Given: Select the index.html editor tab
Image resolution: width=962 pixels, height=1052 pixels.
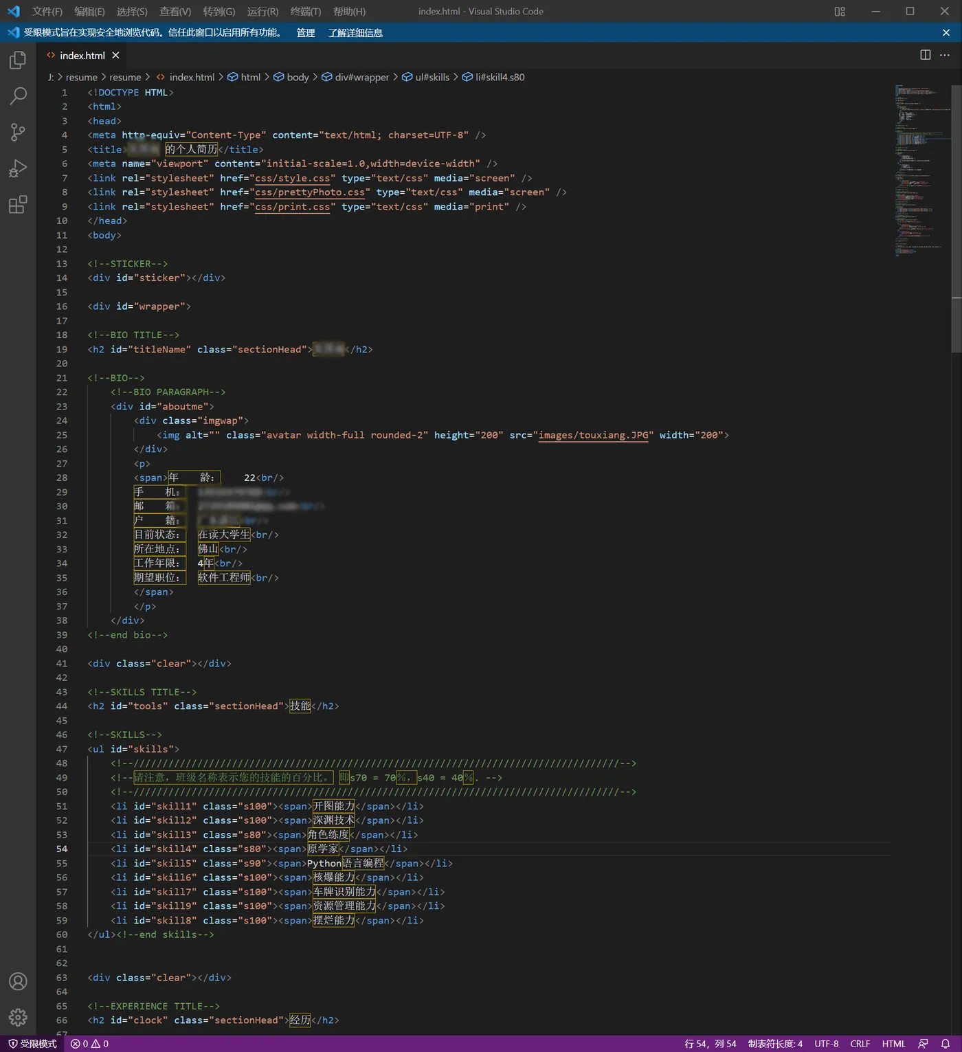Looking at the screenshot, I should (x=82, y=55).
